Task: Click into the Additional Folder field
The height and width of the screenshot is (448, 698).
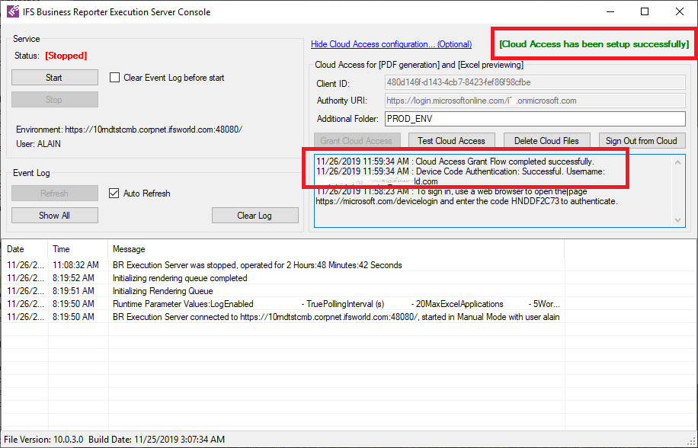Action: pos(535,119)
